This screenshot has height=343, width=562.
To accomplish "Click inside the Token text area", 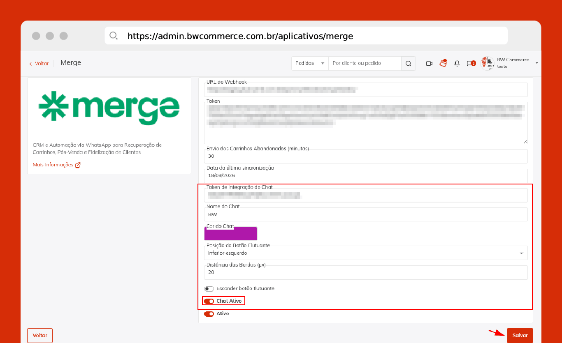I will tap(366, 123).
